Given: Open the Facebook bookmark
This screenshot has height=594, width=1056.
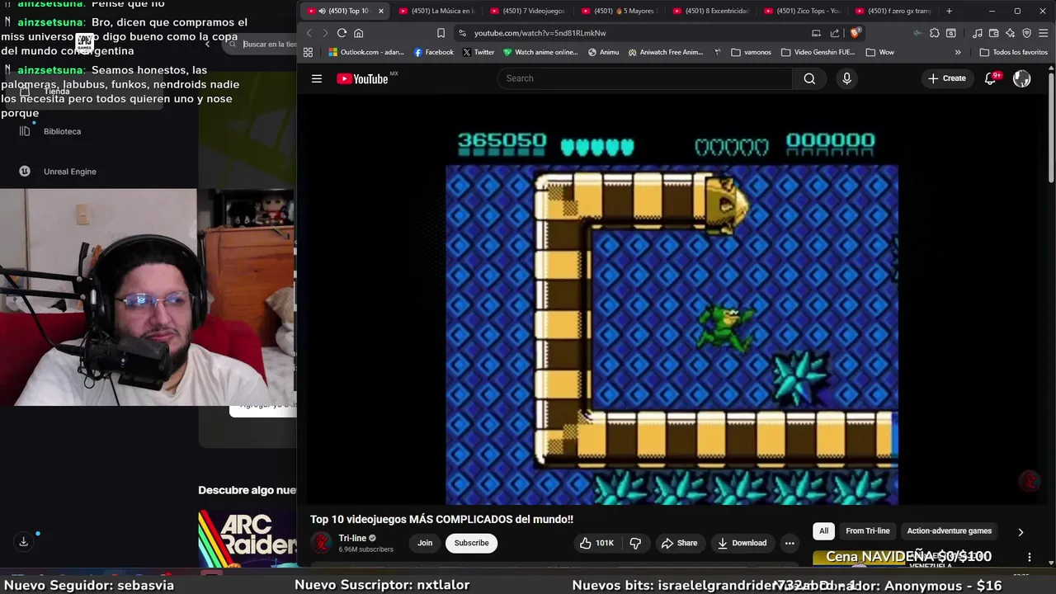Looking at the screenshot, I should (x=434, y=52).
